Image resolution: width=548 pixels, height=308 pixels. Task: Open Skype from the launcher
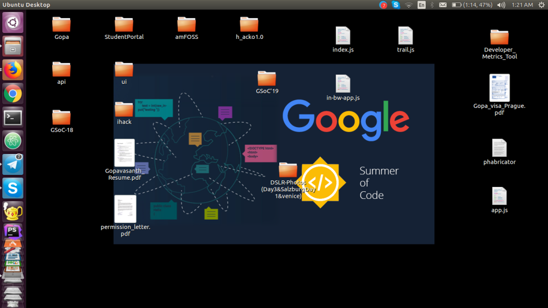(13, 188)
